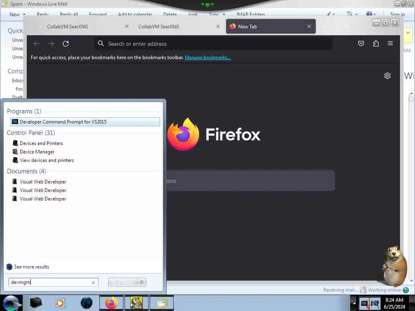
Task: Open the Firefox extensions puzzle icon
Action: point(376,43)
